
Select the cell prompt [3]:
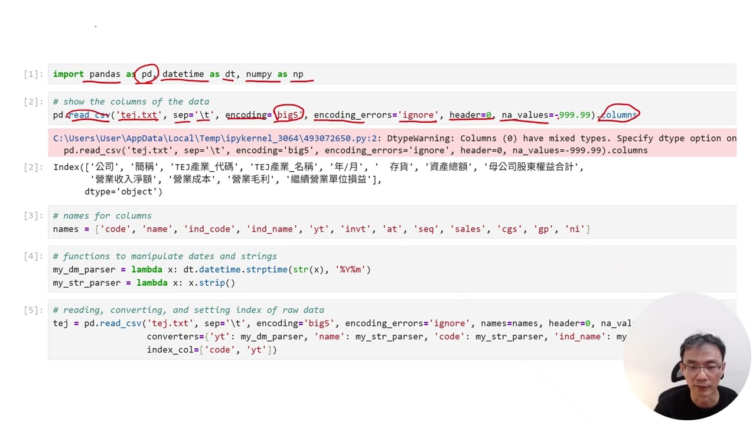click(34, 216)
